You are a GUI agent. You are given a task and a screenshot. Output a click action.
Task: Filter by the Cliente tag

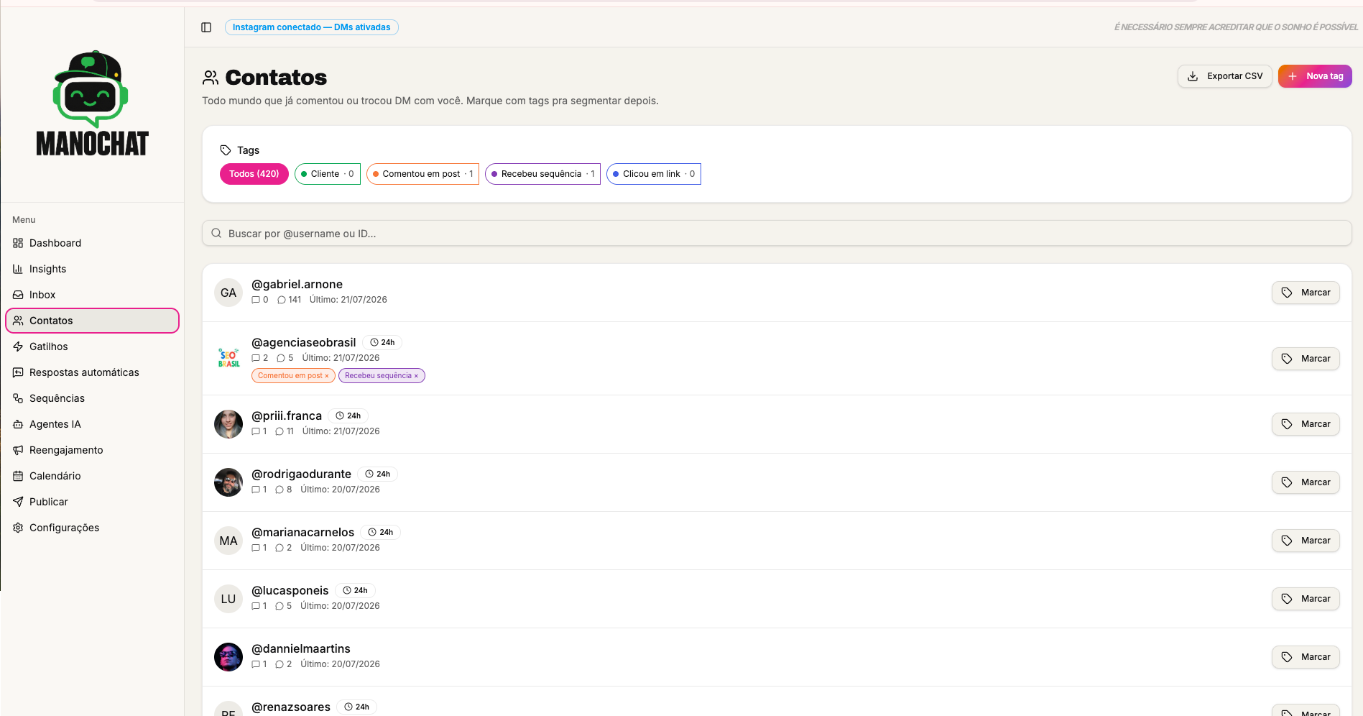pyautogui.click(x=328, y=174)
